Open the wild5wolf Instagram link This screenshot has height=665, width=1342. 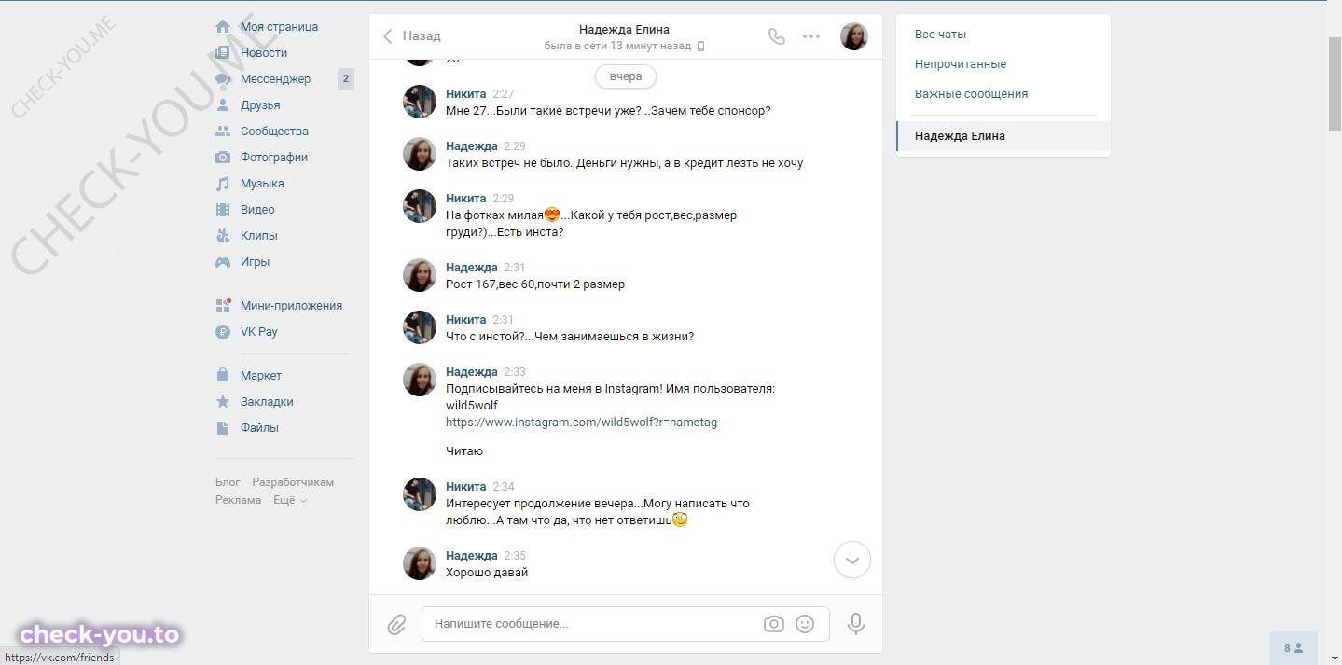click(x=581, y=422)
